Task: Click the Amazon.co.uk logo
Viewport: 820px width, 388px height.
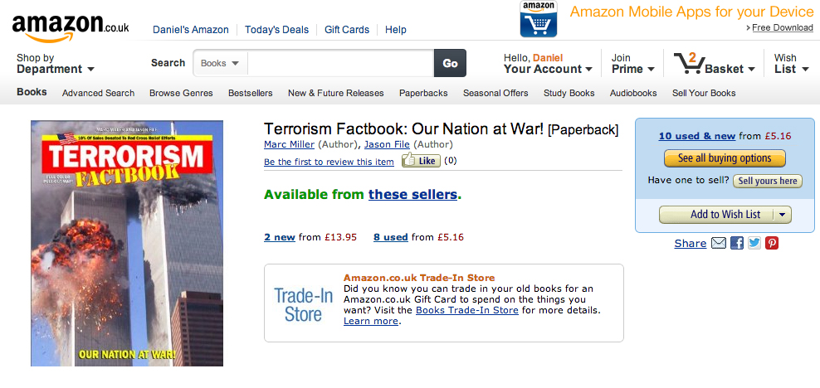Action: [70, 27]
